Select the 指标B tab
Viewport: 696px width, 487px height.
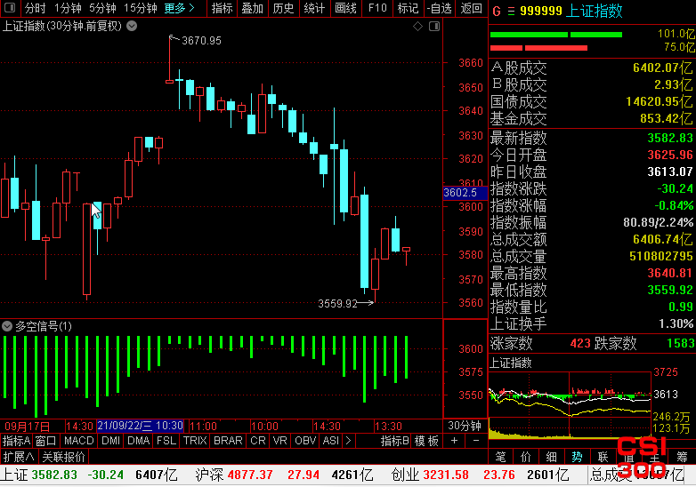pyautogui.click(x=394, y=441)
